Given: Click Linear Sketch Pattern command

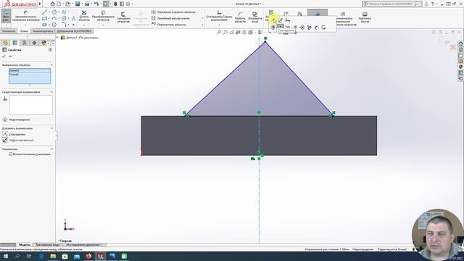Looking at the screenshot, I should pos(171,18).
